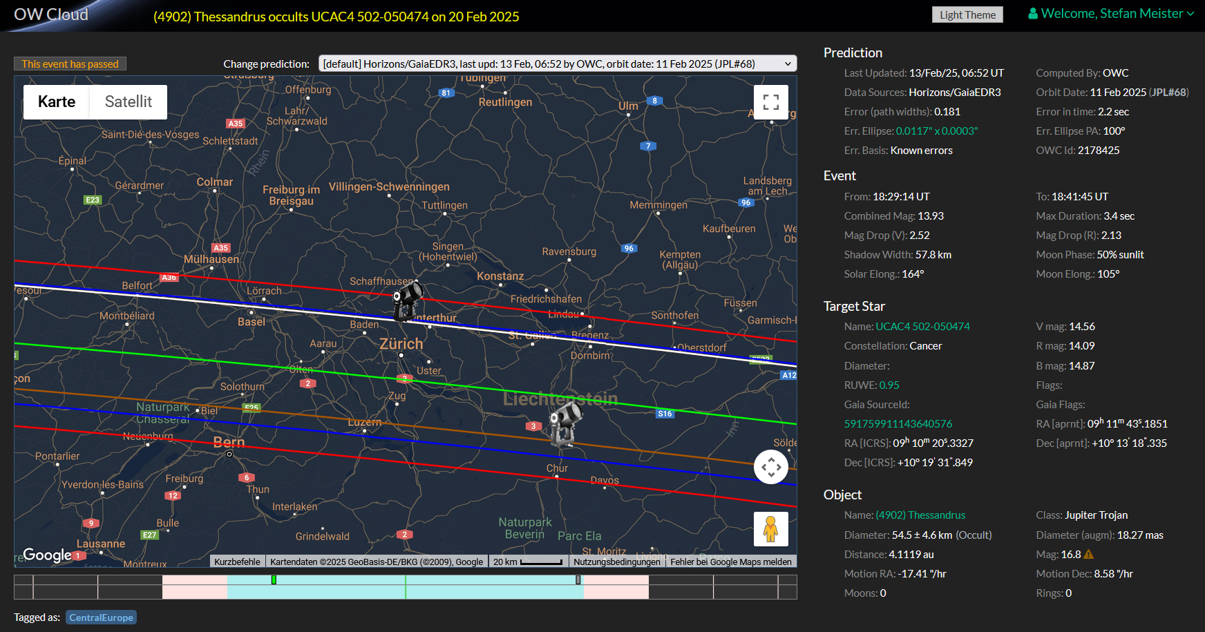
Task: Click Moon Phase 50% sunlit
Action: click(x=1121, y=254)
